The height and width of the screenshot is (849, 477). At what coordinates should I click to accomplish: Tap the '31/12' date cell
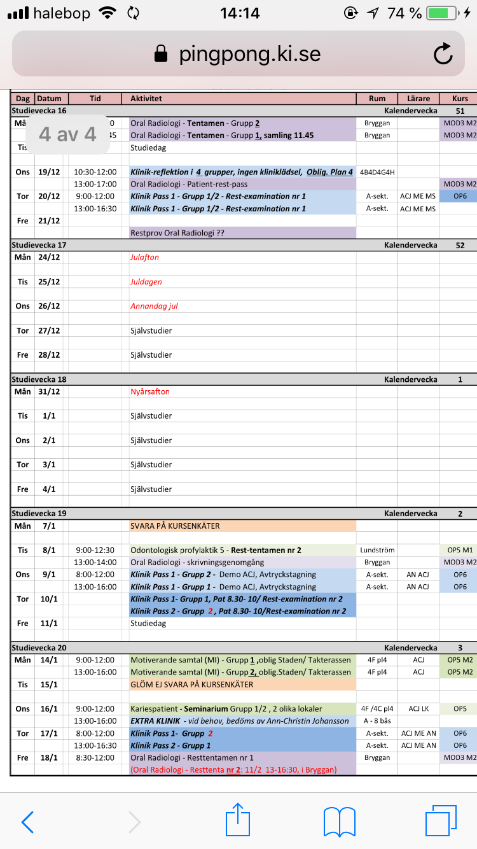pos(49,391)
